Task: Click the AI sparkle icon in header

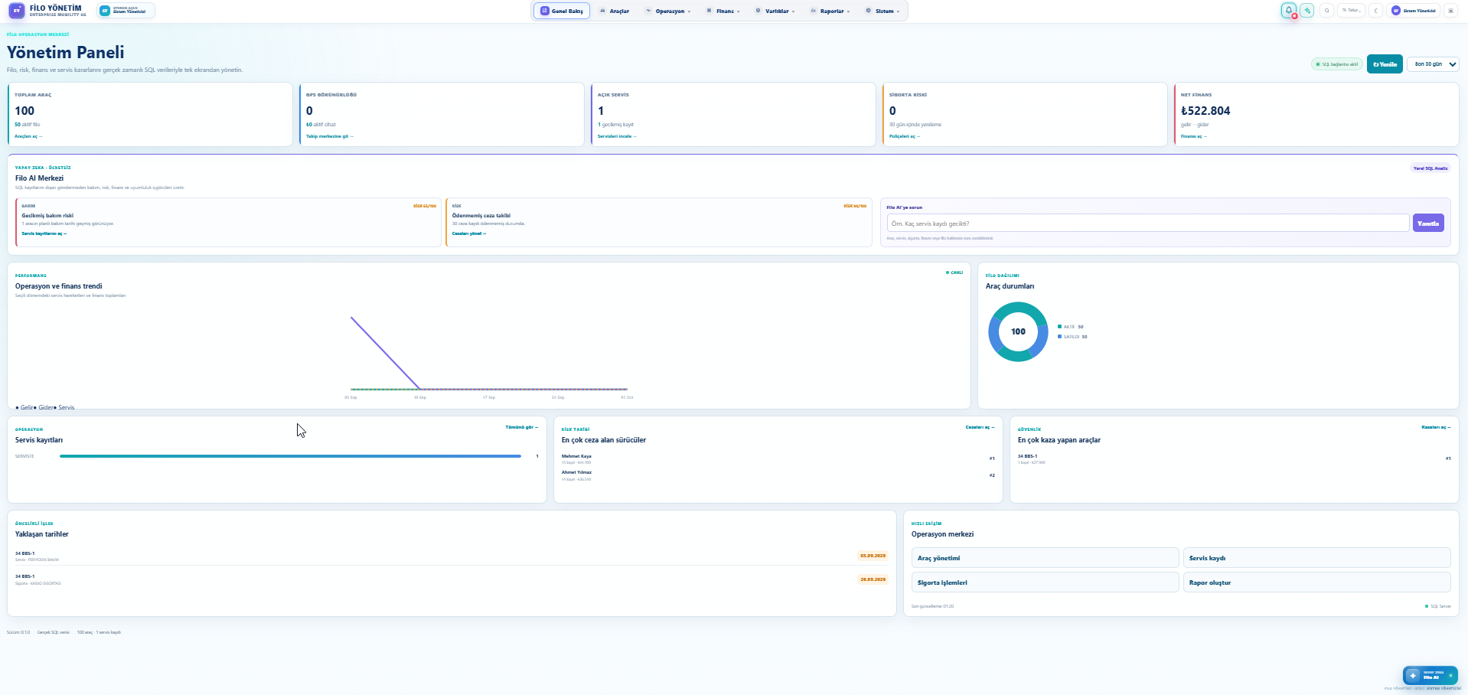Action: [x=1307, y=11]
